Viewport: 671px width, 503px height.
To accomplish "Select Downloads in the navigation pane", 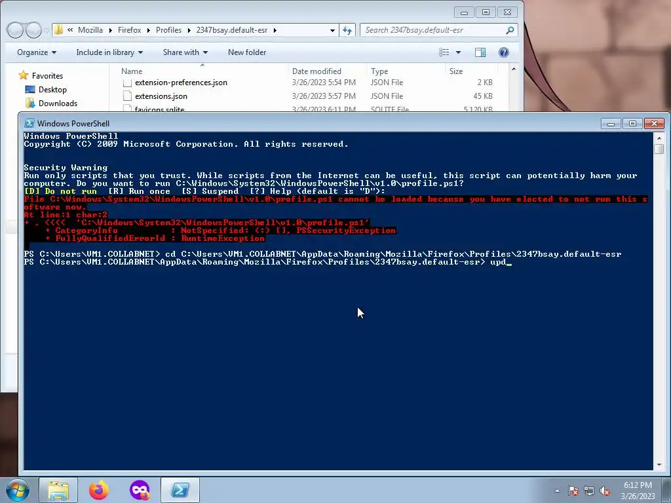I will (x=58, y=103).
